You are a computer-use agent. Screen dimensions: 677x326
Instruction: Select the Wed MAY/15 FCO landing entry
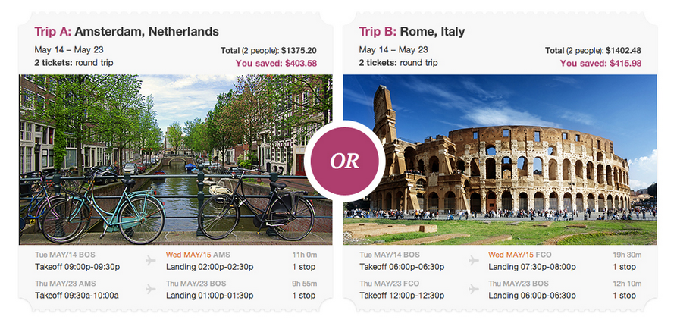(534, 261)
